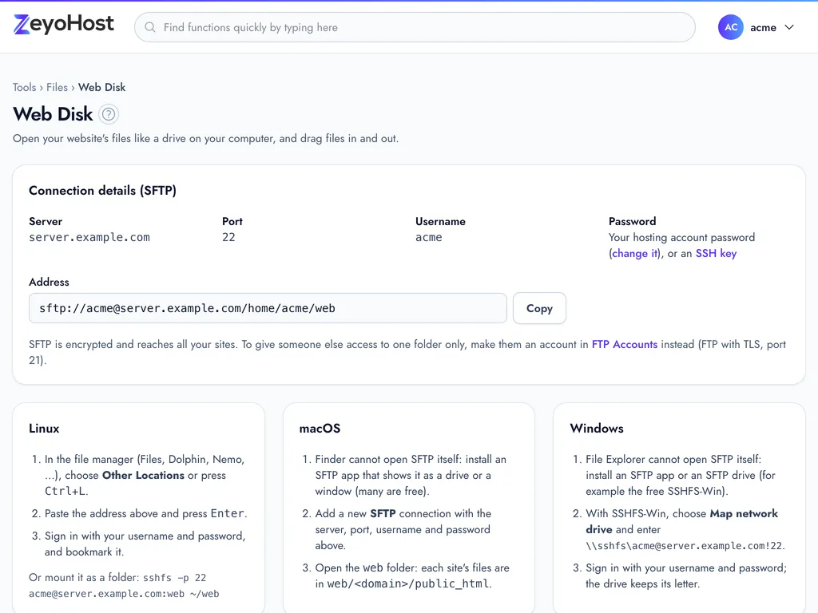Click the ZeyoHost logo

pyautogui.click(x=64, y=25)
